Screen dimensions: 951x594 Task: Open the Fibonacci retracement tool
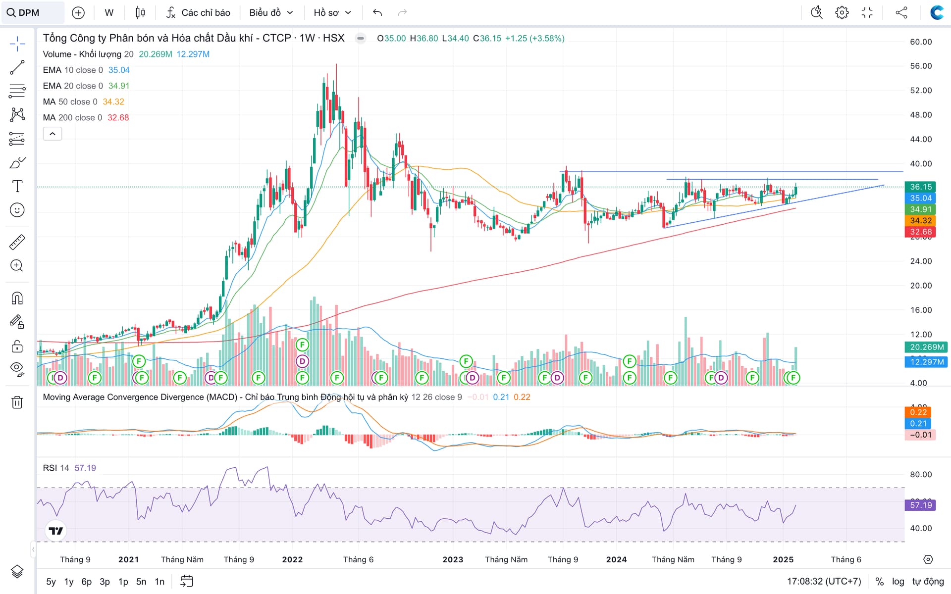[17, 91]
